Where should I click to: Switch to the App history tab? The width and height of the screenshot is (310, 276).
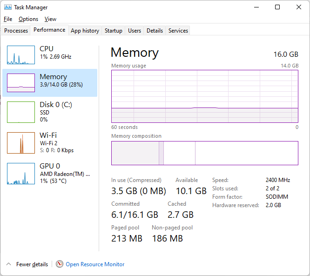tap(85, 31)
